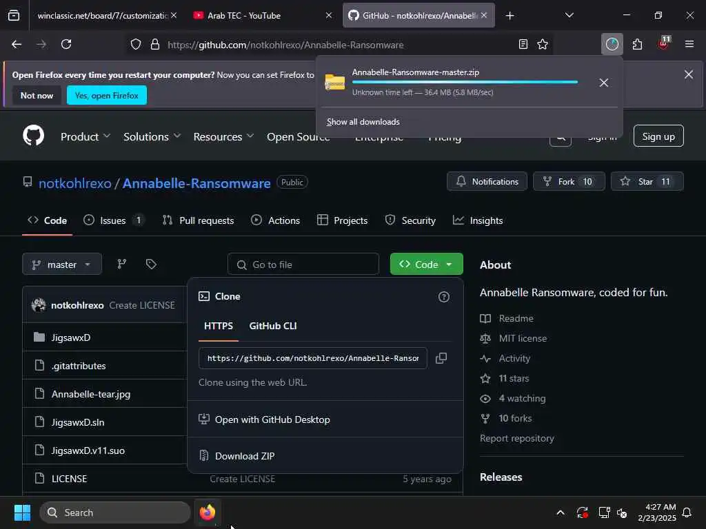706x529 pixels.
Task: Open the JigsawxD folder
Action: (x=71, y=338)
